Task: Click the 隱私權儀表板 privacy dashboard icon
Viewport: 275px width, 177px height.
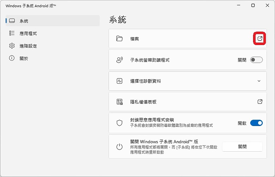Action: (120, 102)
